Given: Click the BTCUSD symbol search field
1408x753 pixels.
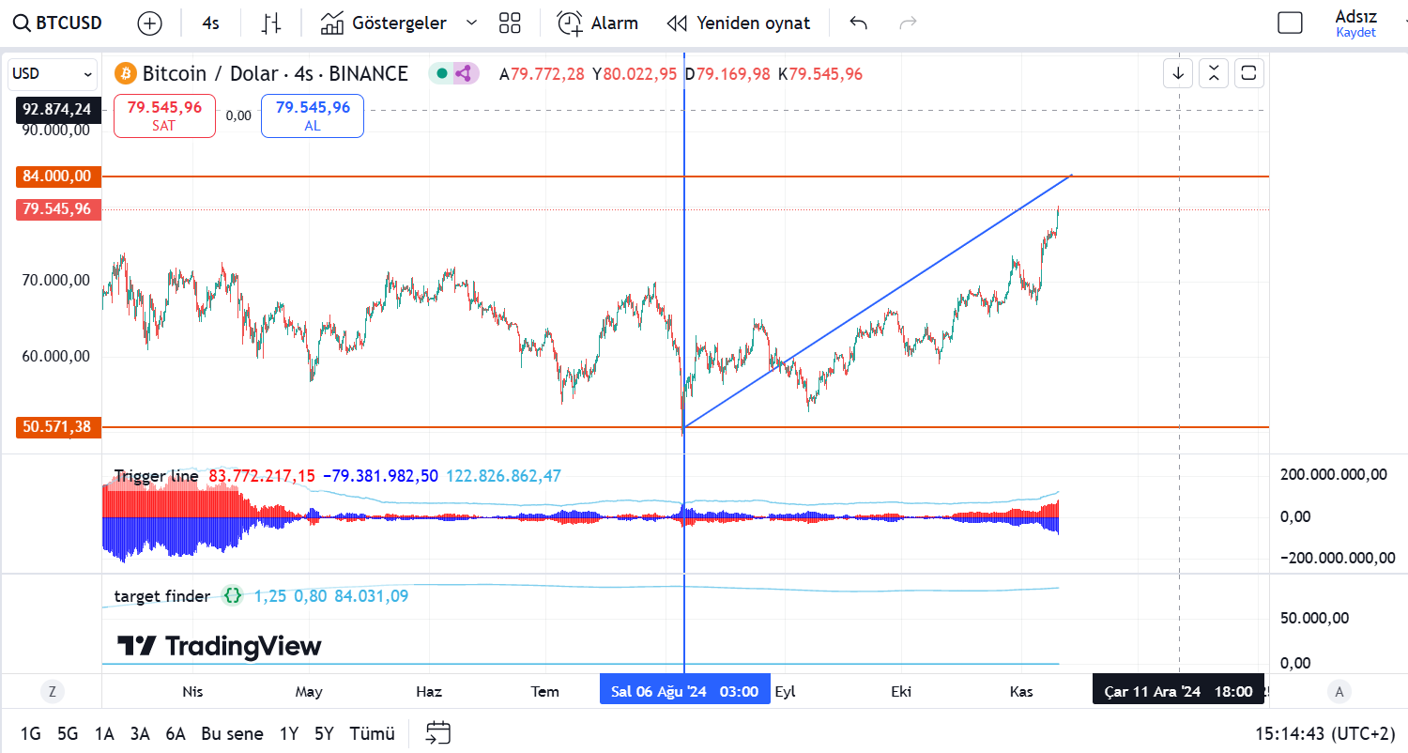Looking at the screenshot, I should click(57, 23).
